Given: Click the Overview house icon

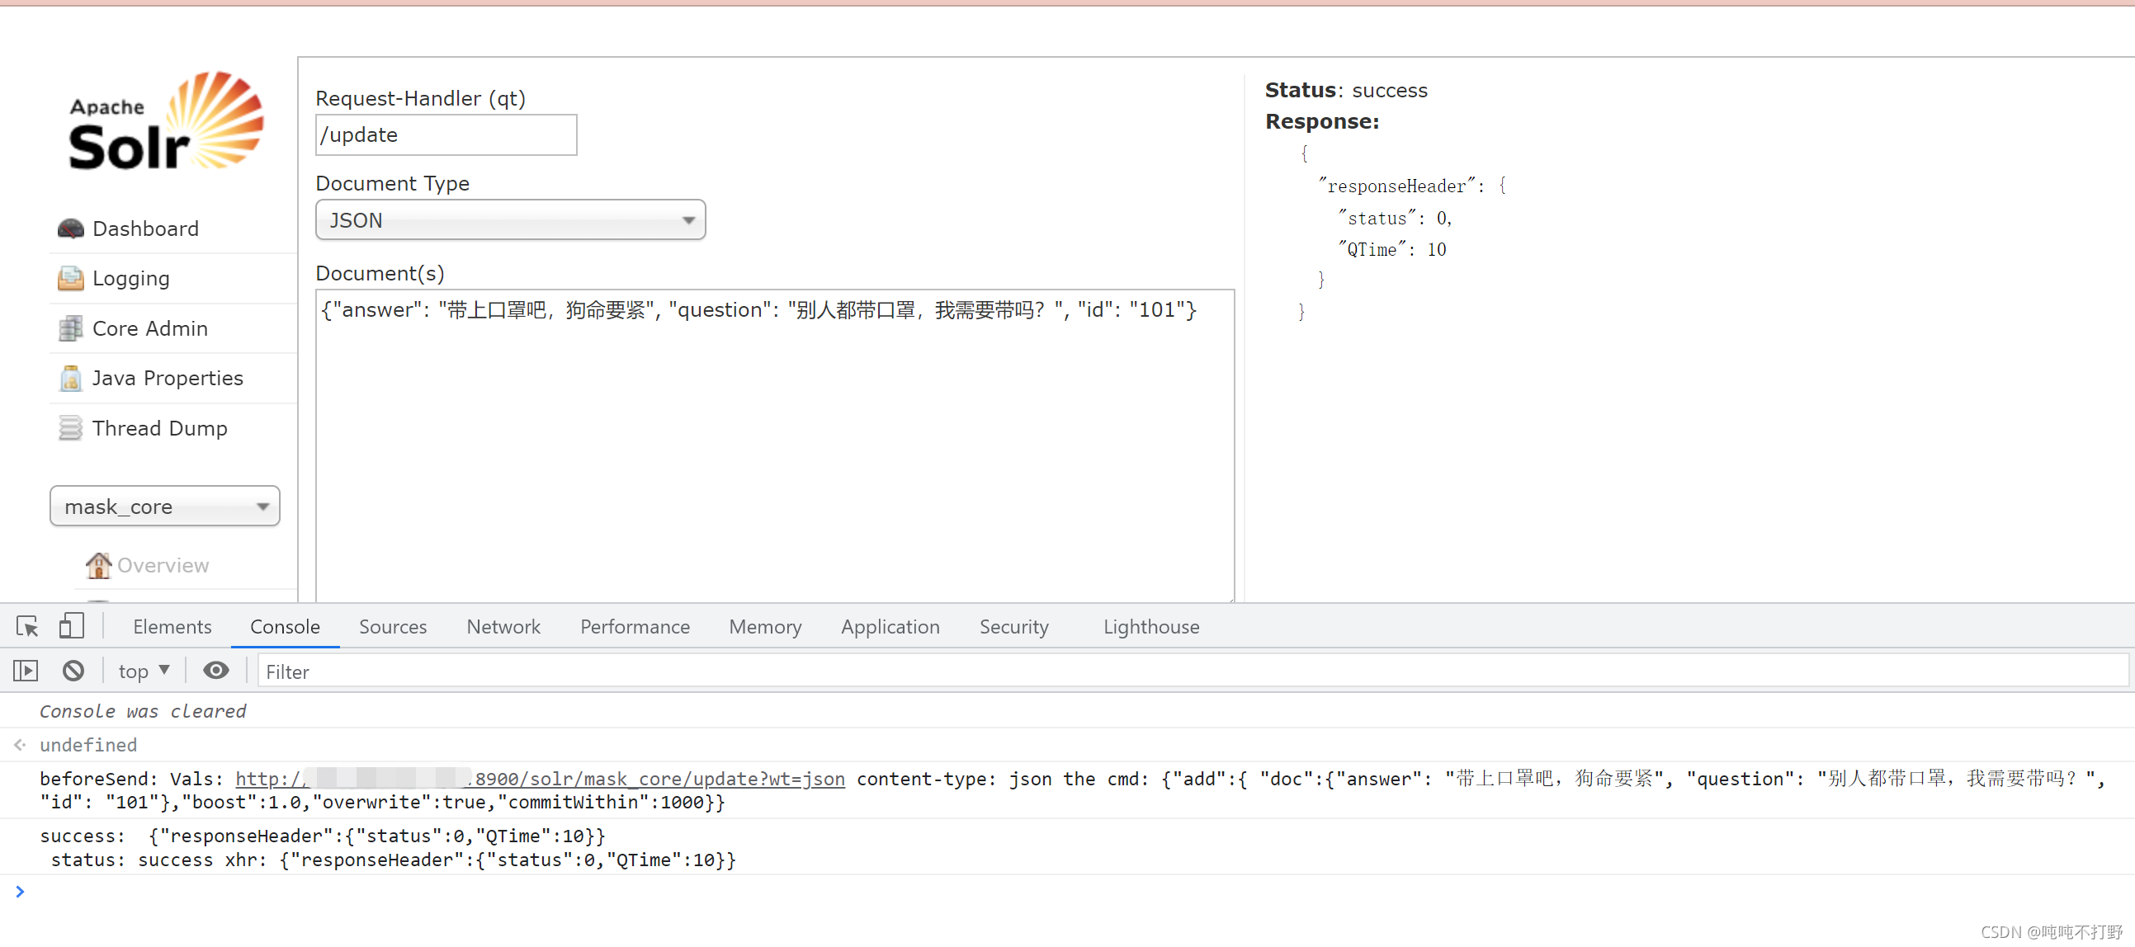Looking at the screenshot, I should (x=98, y=565).
